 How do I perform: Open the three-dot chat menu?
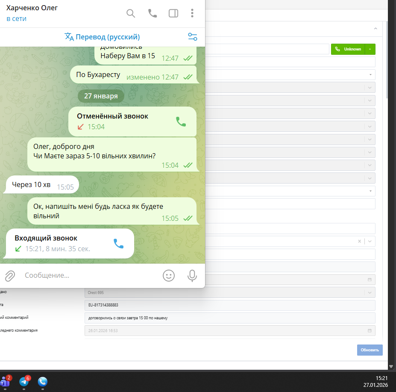192,13
